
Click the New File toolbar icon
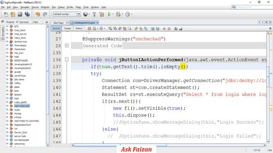tap(6, 14)
